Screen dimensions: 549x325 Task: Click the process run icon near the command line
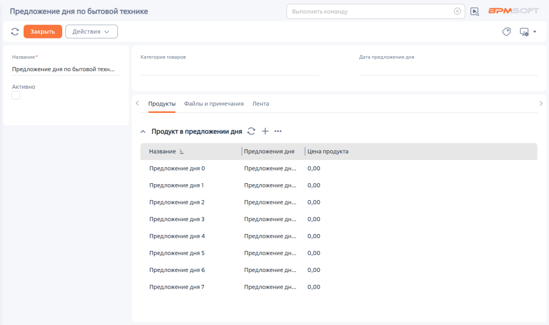pos(474,11)
